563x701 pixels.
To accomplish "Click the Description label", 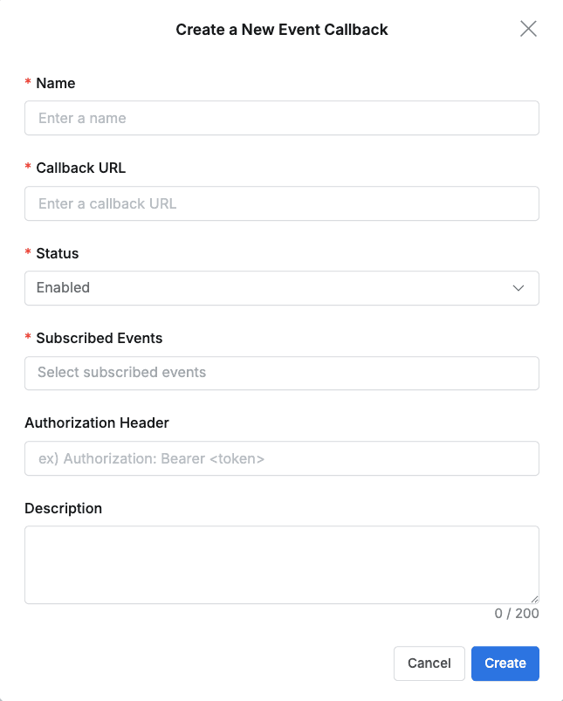I will (x=64, y=508).
